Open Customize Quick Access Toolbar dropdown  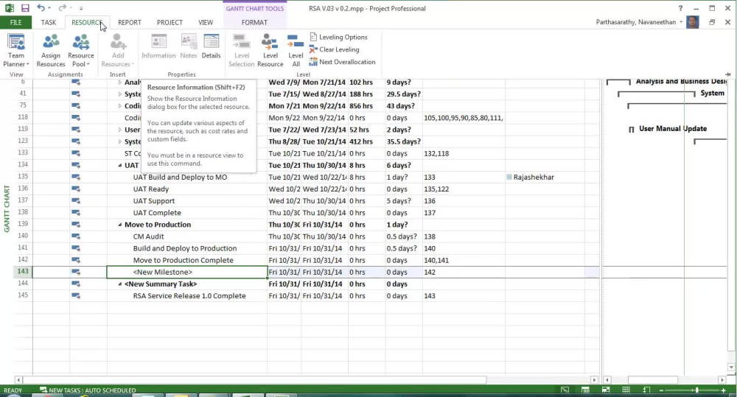click(81, 8)
